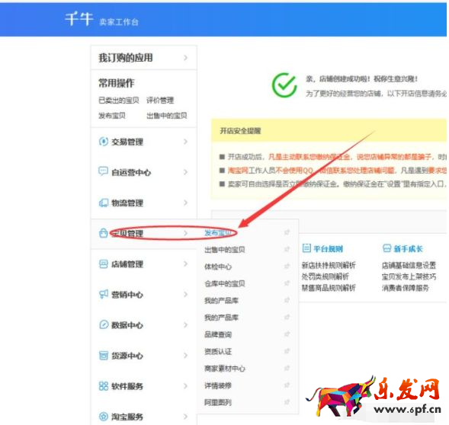The width and height of the screenshot is (449, 425).
Task: Select 发布宝贝 in the submenu
Action: pos(218,233)
